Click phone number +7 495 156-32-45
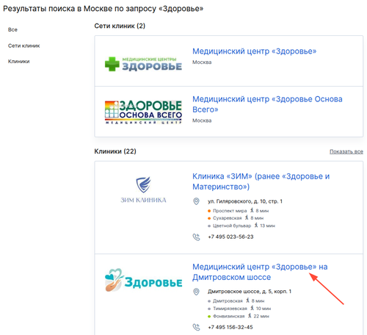367x335 pixels. point(230,327)
